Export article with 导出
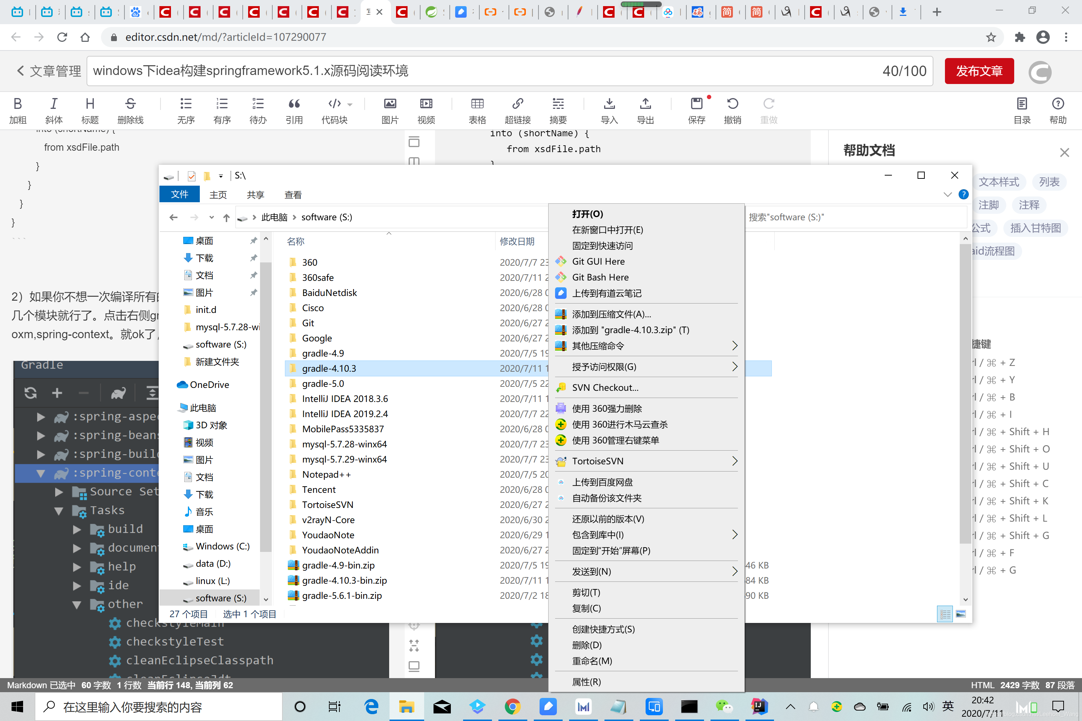 645,110
